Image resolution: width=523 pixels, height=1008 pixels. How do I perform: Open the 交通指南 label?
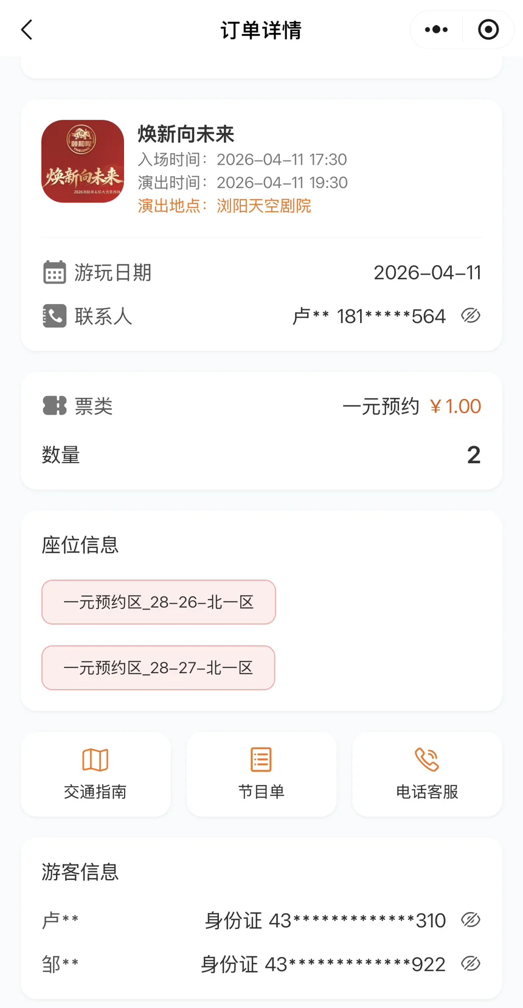pyautogui.click(x=95, y=792)
